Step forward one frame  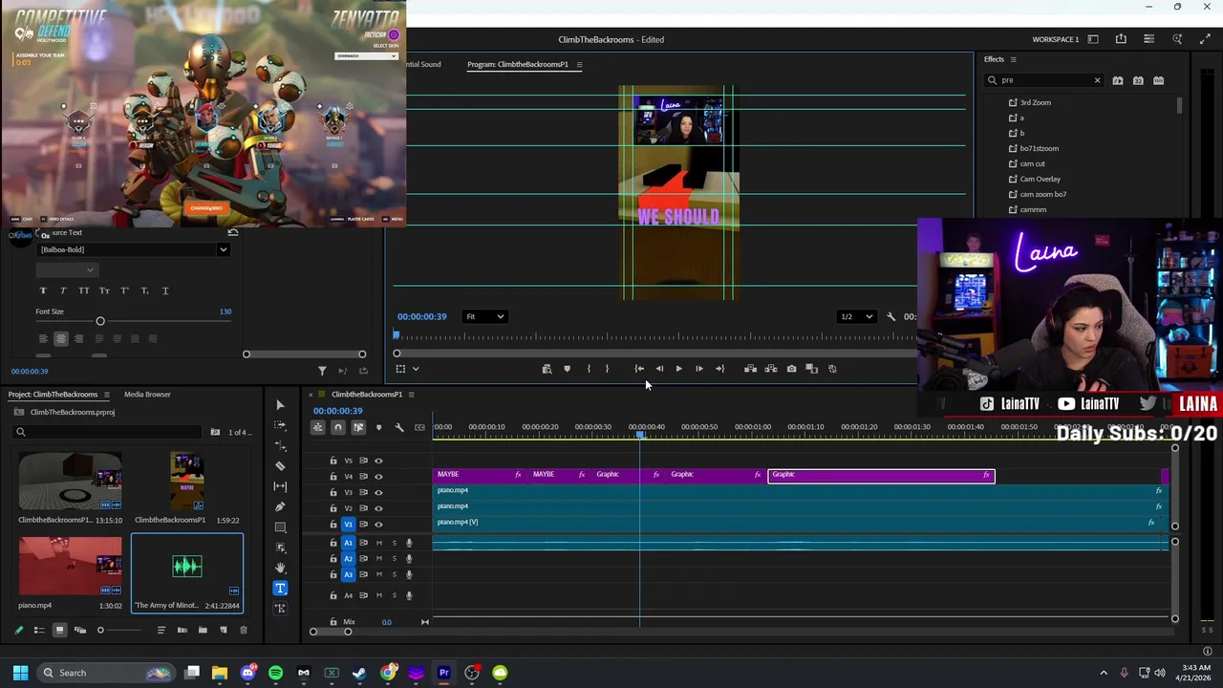click(698, 369)
